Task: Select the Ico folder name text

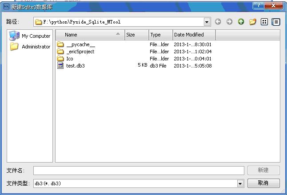Action: [x=70, y=59]
